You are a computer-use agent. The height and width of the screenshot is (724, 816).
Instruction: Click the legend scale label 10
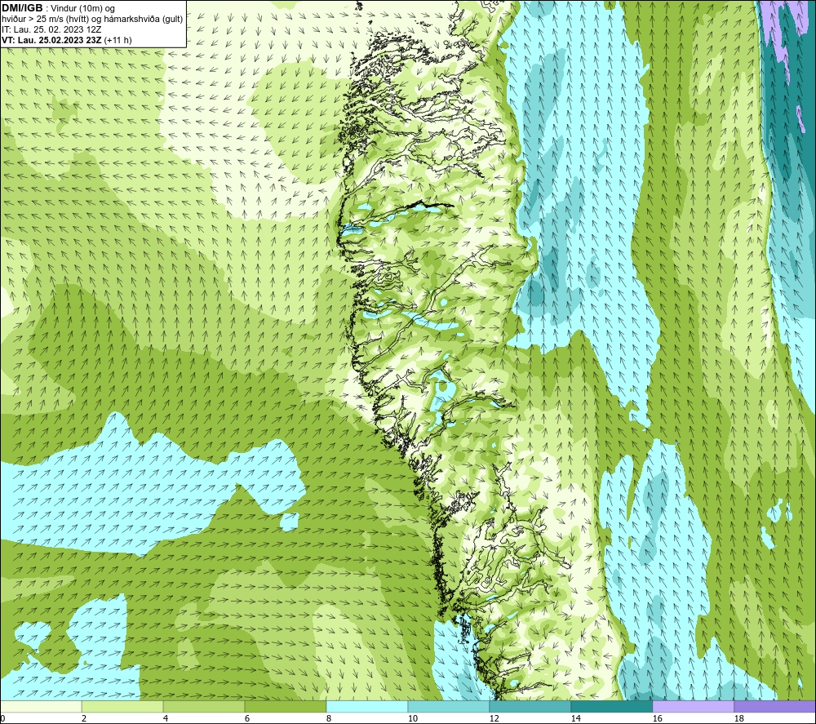tap(412, 718)
